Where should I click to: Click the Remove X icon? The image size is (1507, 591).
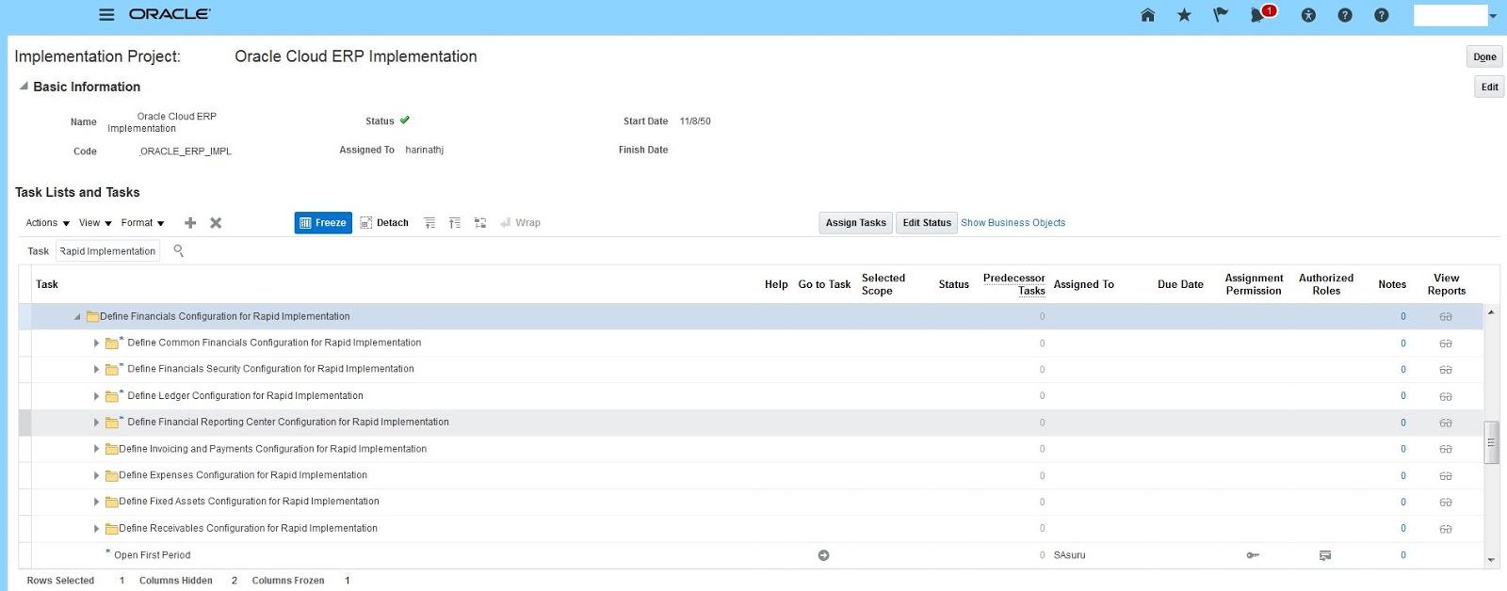tap(216, 223)
